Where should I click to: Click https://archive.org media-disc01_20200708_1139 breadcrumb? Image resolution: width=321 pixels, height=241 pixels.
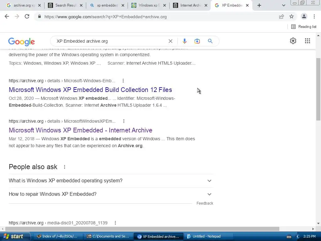[x=58, y=223]
